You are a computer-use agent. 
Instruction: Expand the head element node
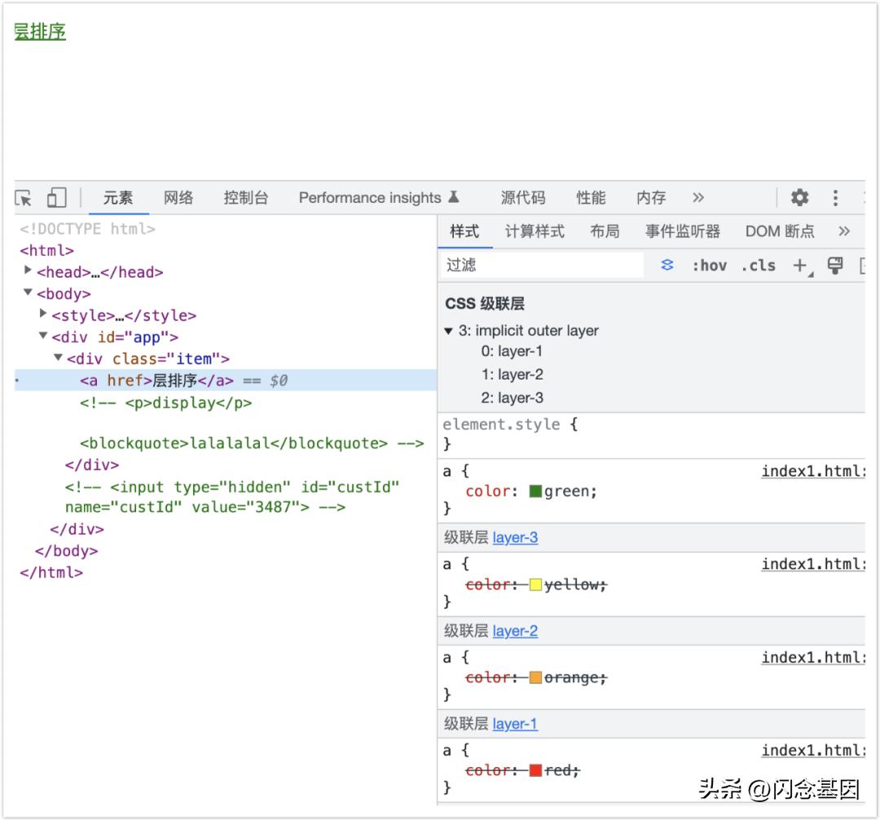pyautogui.click(x=29, y=271)
